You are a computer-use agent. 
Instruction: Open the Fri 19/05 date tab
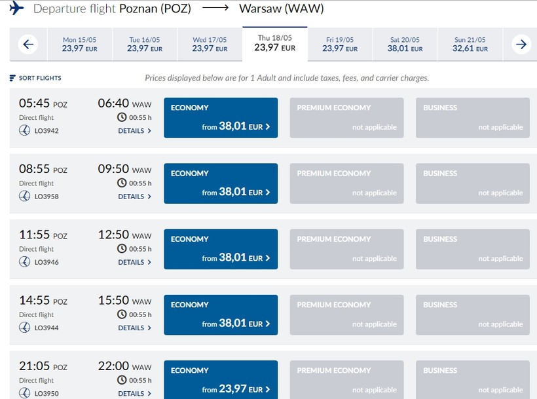[339, 45]
